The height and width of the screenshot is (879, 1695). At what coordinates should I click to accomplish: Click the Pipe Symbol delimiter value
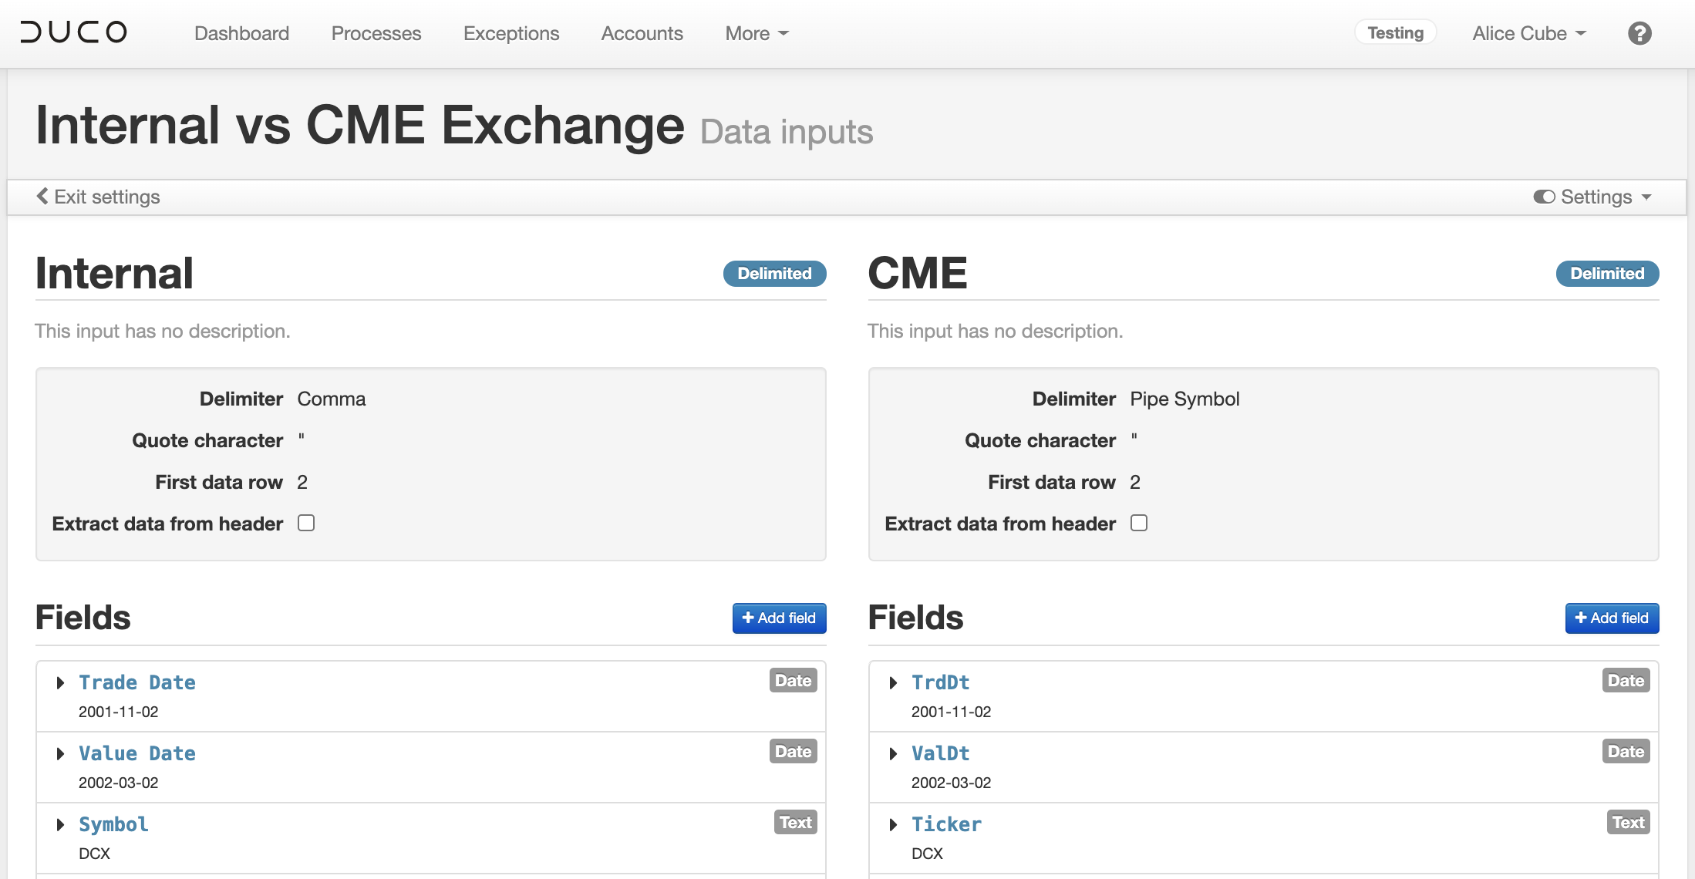pos(1184,399)
